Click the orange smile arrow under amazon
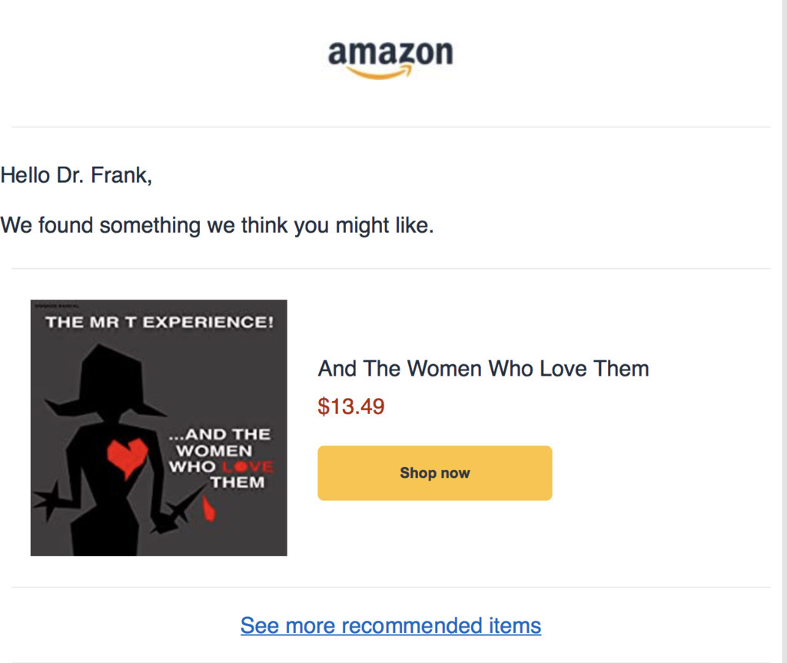This screenshot has height=663, width=787. (x=380, y=73)
